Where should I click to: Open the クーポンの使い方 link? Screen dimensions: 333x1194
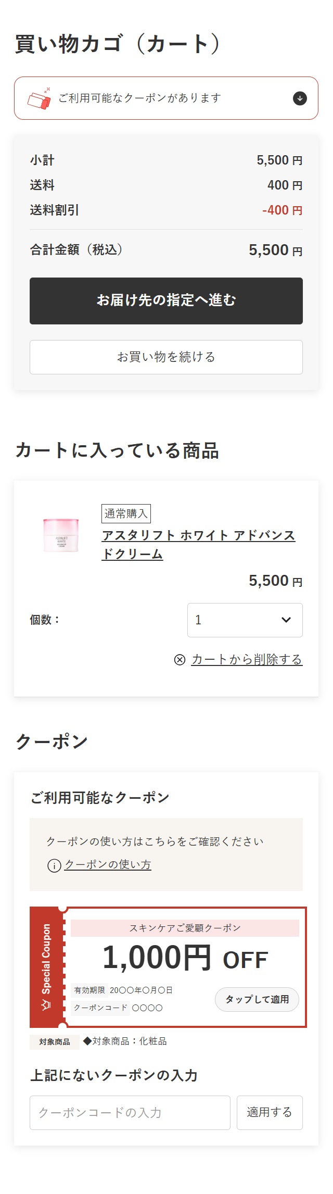(108, 864)
